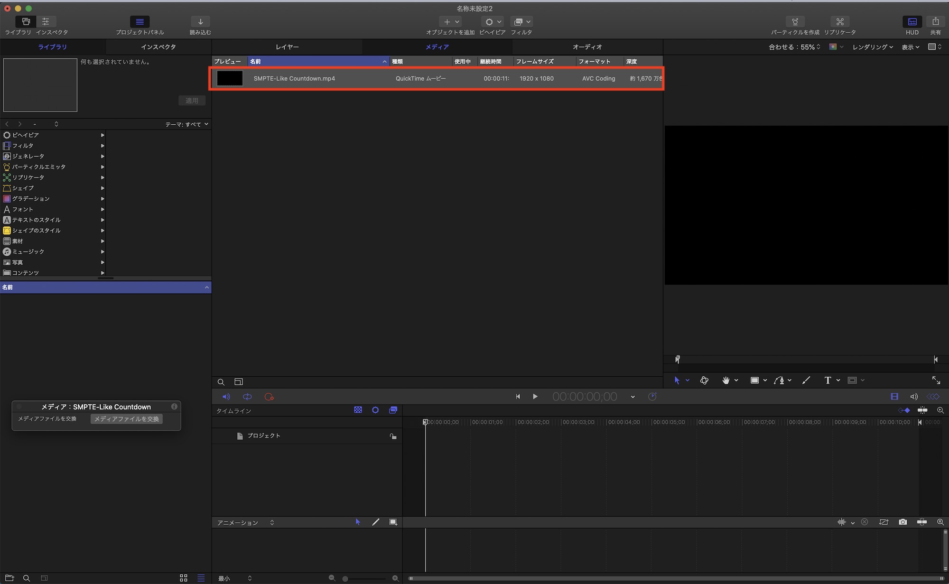
Task: Select the Text tool in canvas toolbar
Action: 828,380
